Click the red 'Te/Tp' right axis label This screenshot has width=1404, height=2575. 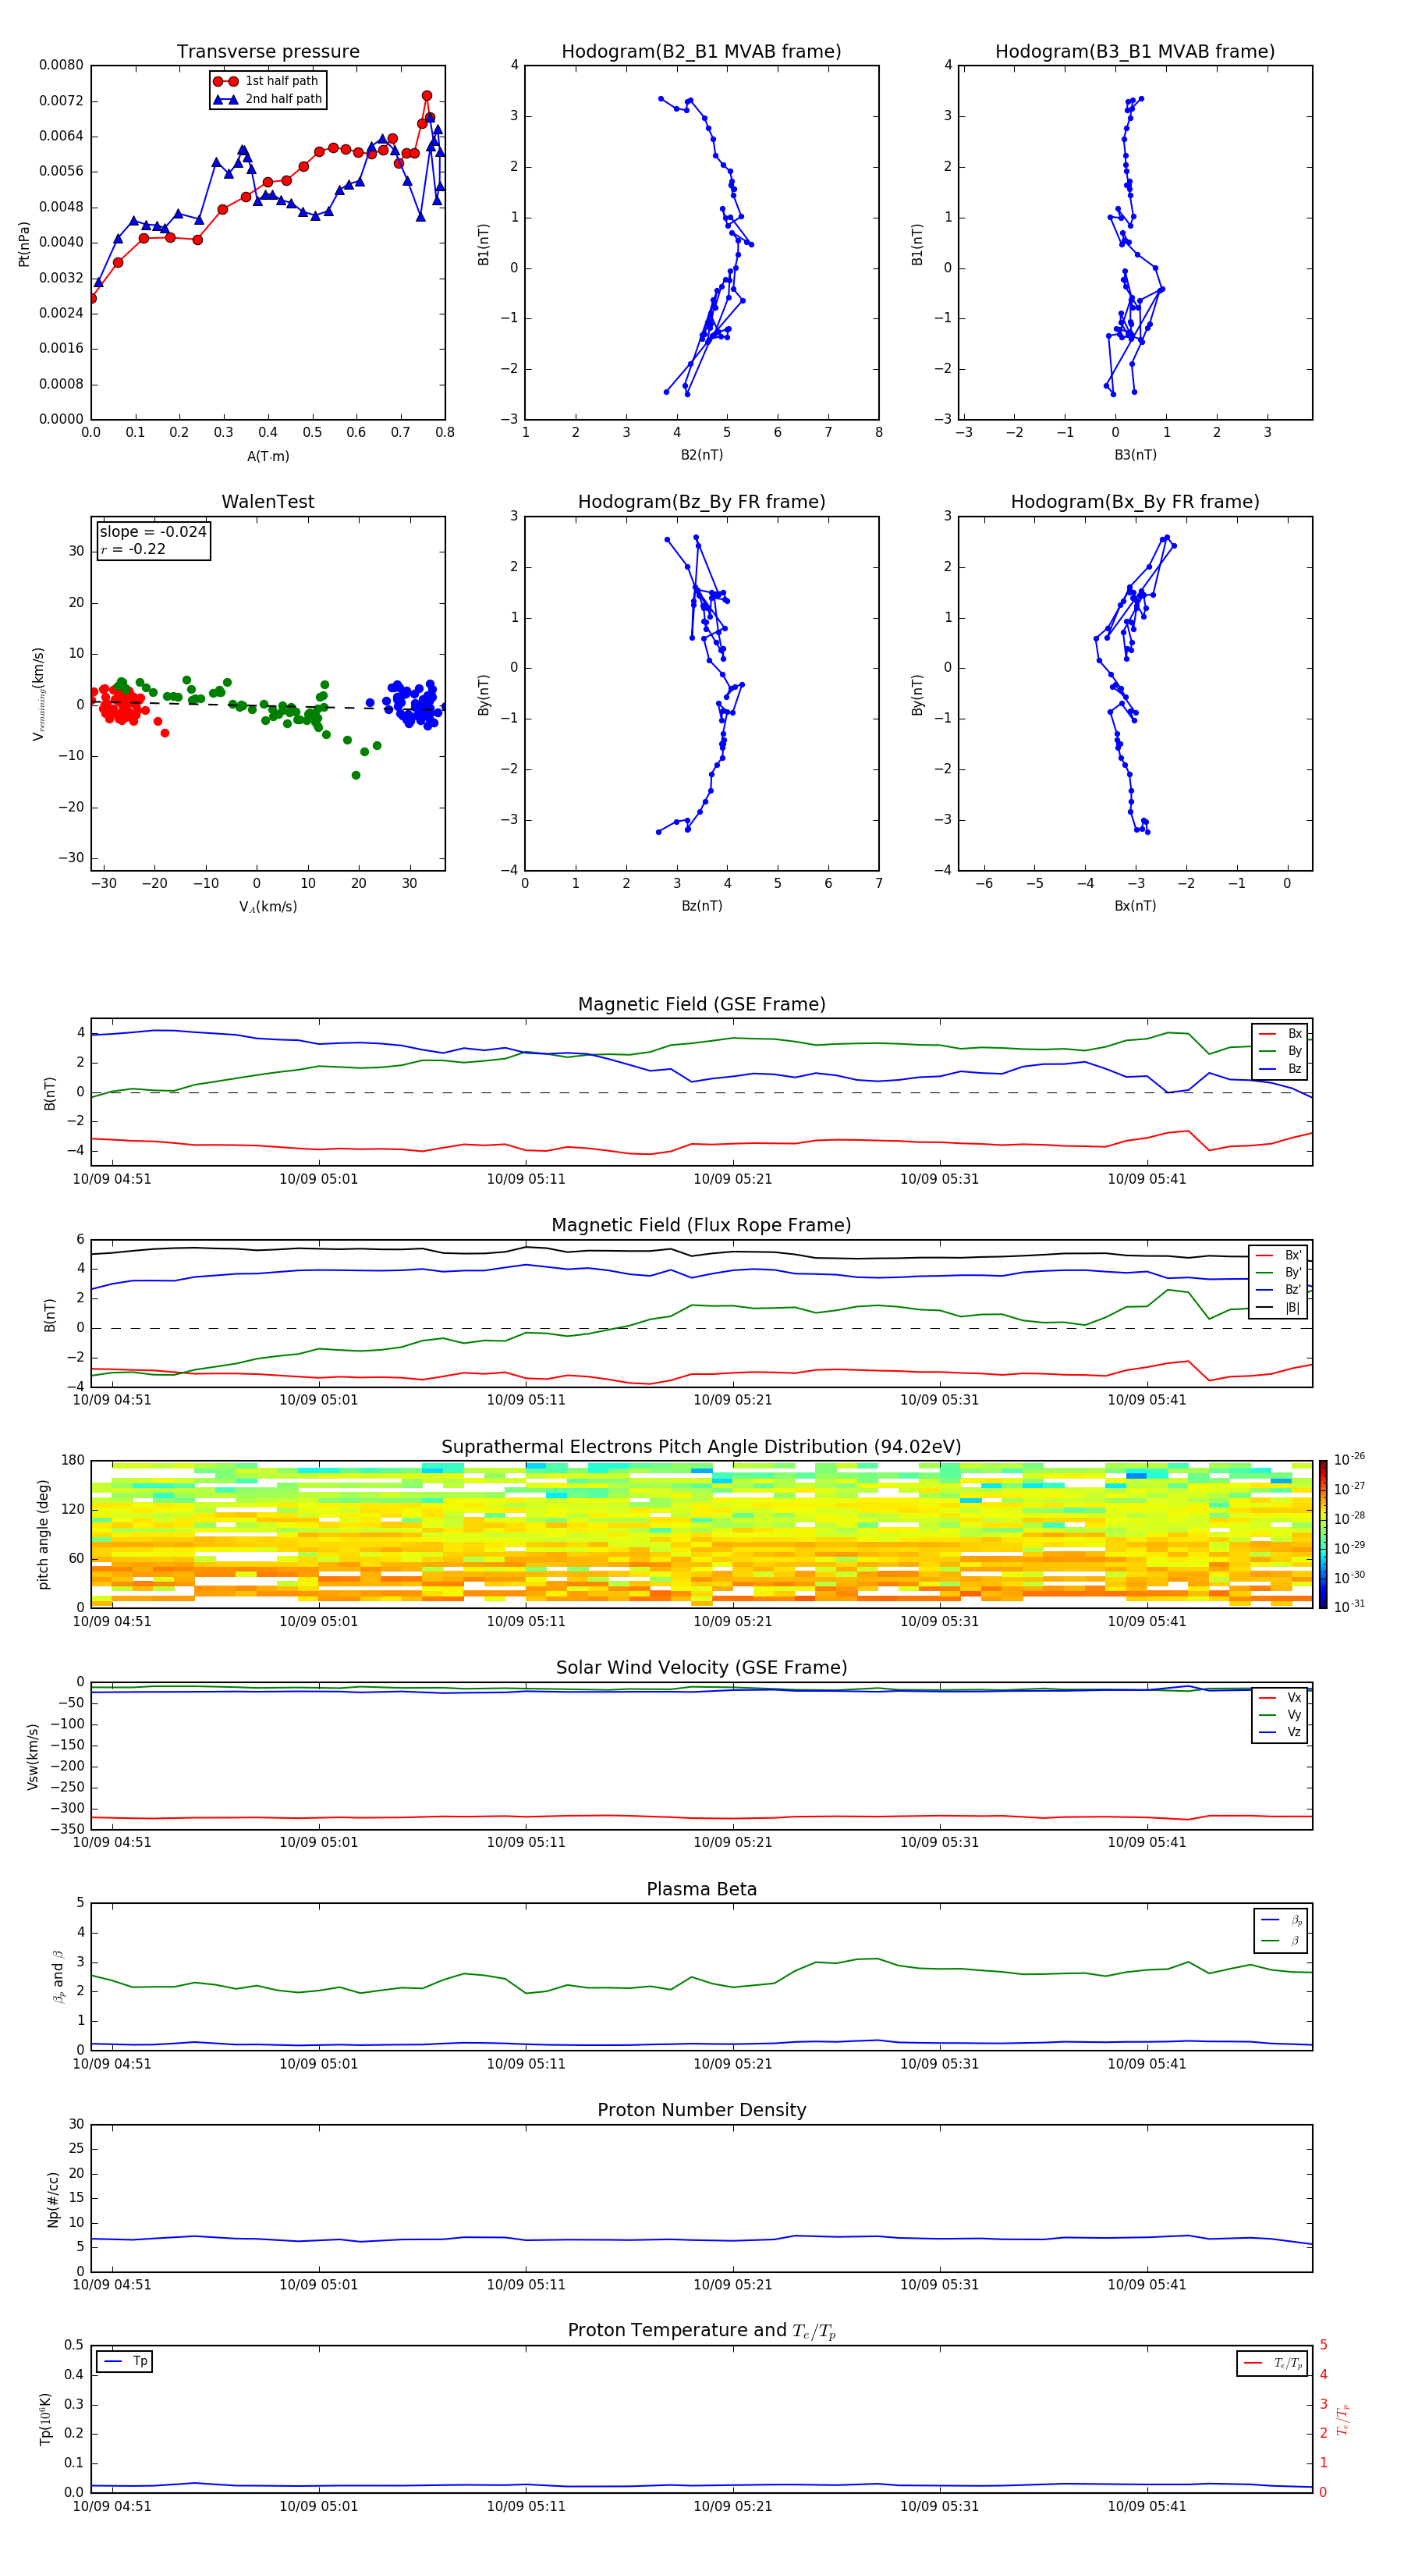(x=1343, y=2419)
